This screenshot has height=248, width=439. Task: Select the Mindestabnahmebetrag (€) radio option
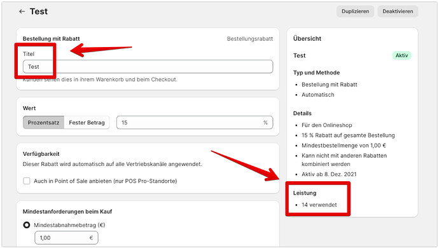tap(27, 225)
